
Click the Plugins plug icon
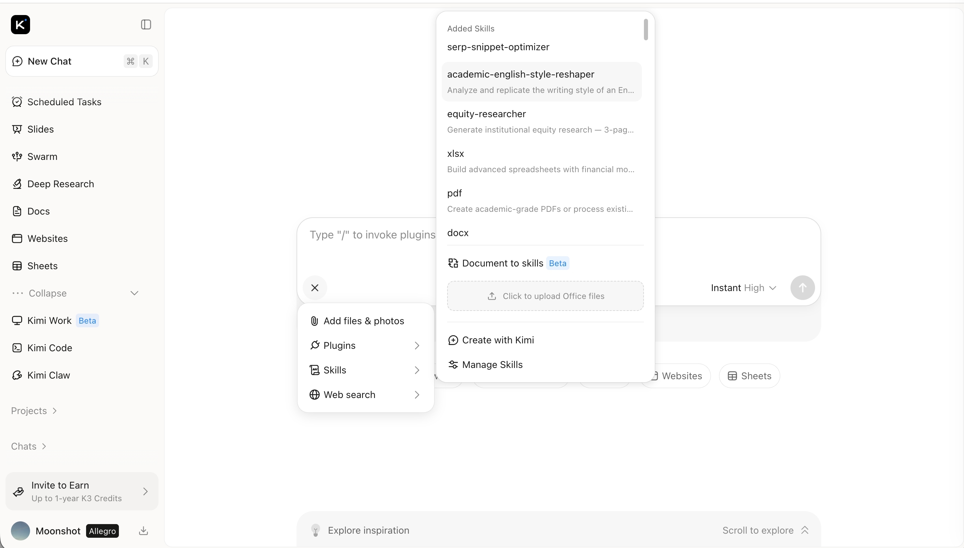pyautogui.click(x=315, y=345)
